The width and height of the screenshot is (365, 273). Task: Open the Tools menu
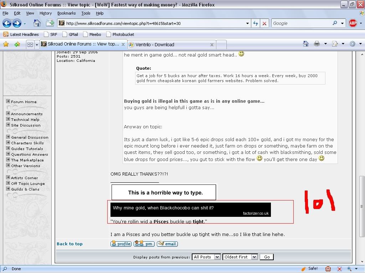[86, 13]
